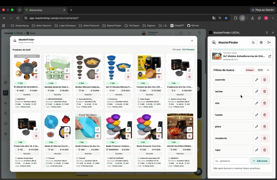This screenshot has width=277, height=180.
Task: Click seller MOTTA COMPANY text
Action: (116, 158)
